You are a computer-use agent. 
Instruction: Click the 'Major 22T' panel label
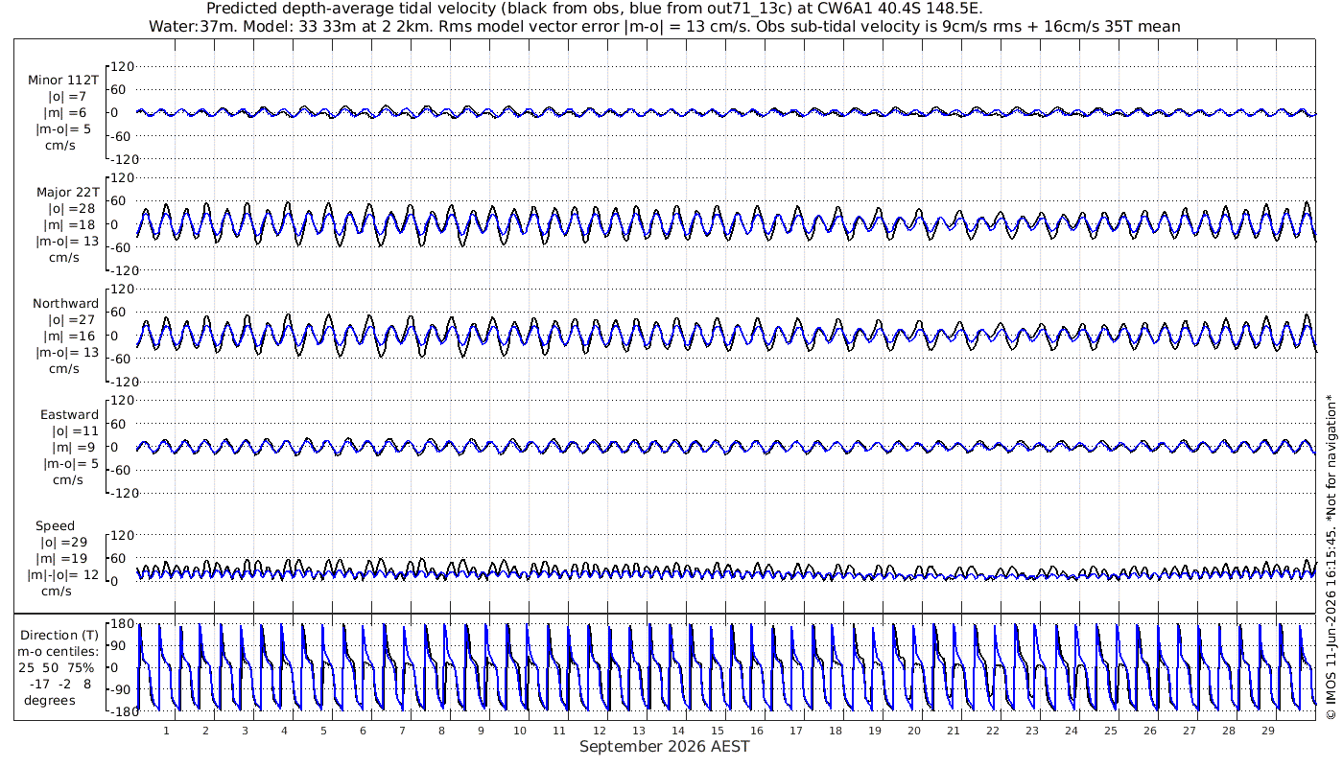pyautogui.click(x=67, y=192)
